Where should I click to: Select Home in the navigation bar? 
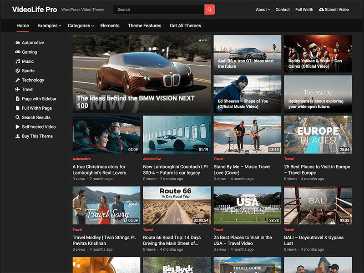coord(23,26)
